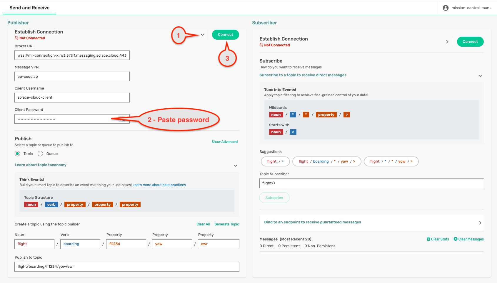Choose the flight / > suggestion chip
The height and width of the screenshot is (283, 497).
coord(275,161)
